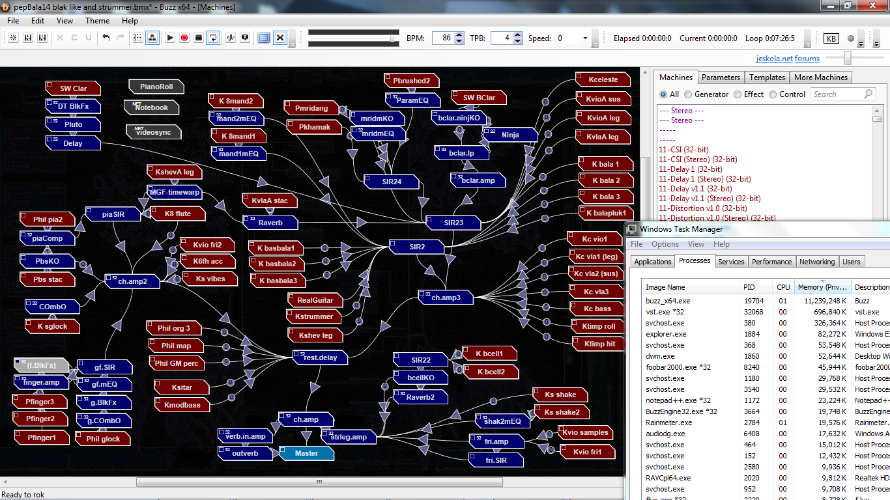Click the machine Search field
The image size is (890, 500).
(x=837, y=94)
